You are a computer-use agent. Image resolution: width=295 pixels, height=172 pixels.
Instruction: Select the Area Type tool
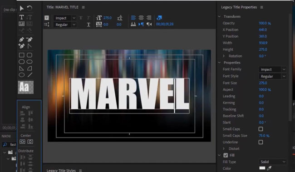(x=22, y=24)
